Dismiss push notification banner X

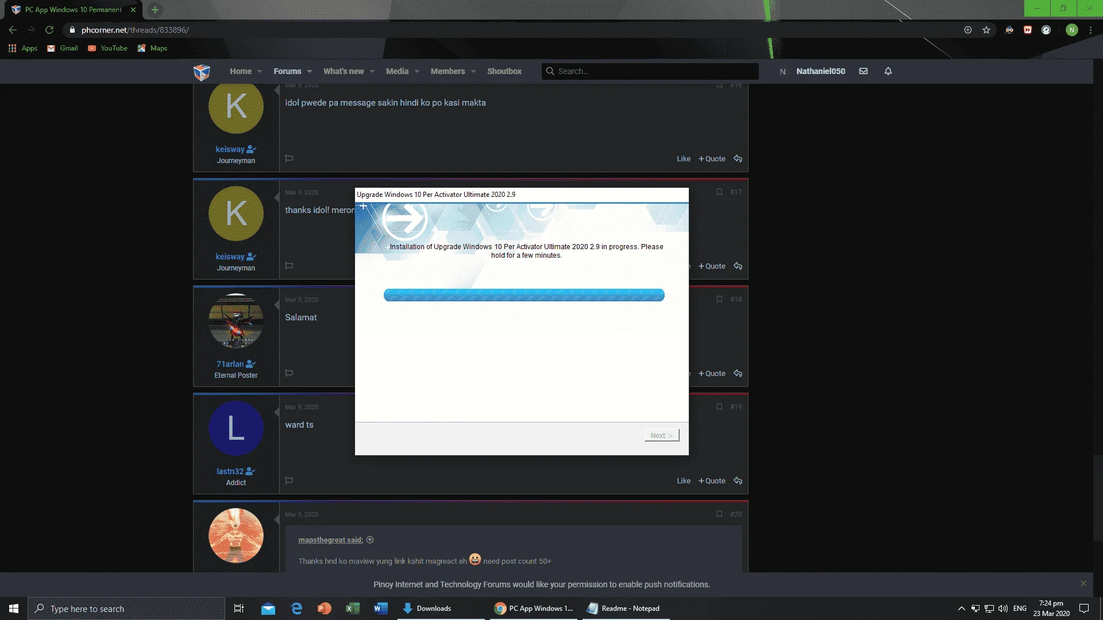(1083, 583)
